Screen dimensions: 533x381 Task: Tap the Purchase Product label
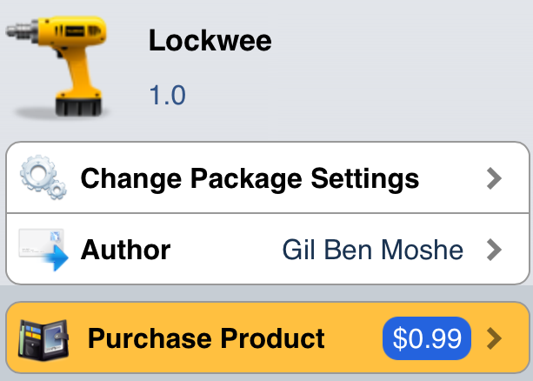click(206, 338)
